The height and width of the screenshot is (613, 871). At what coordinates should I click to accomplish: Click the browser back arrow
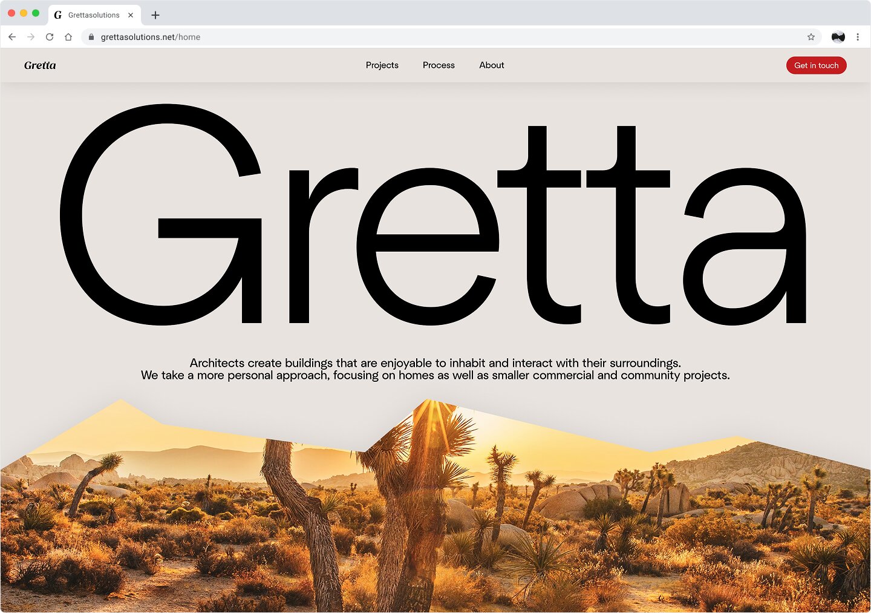(x=12, y=37)
